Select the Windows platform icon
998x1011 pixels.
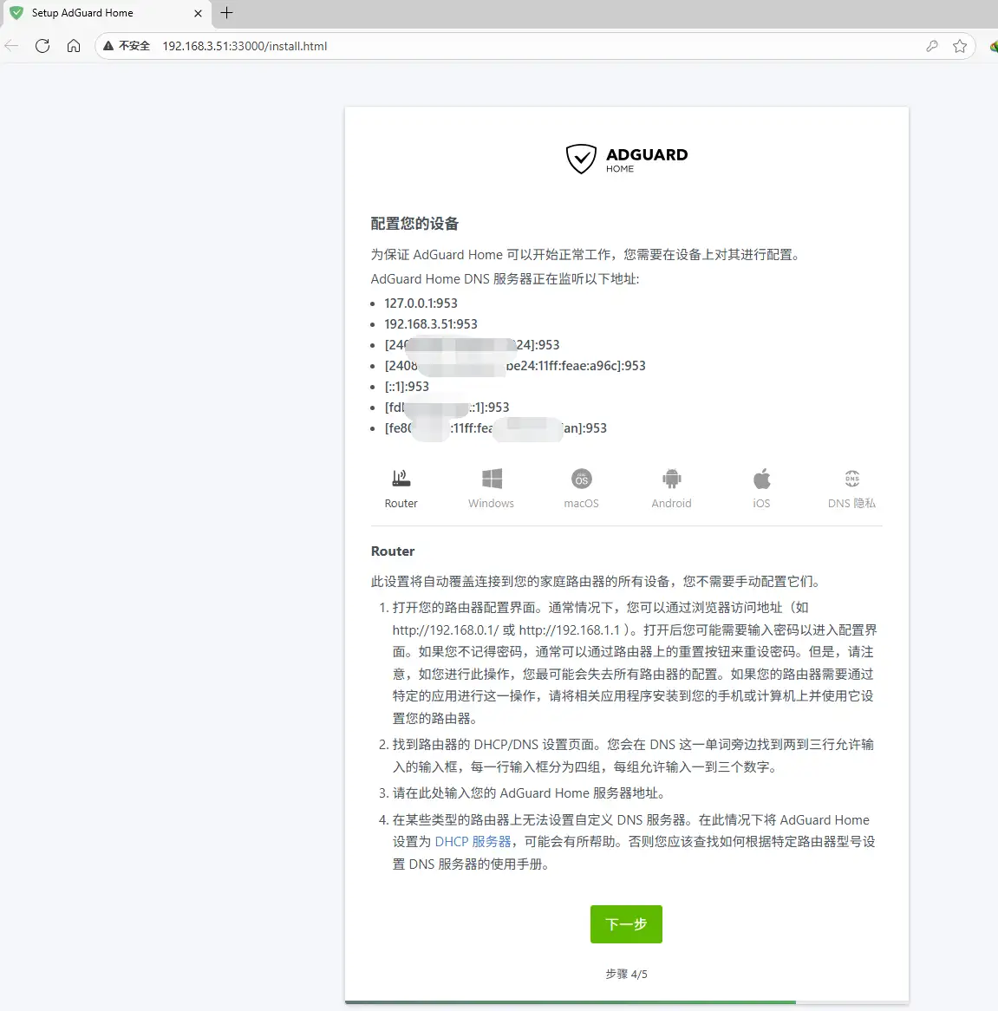tap(491, 479)
